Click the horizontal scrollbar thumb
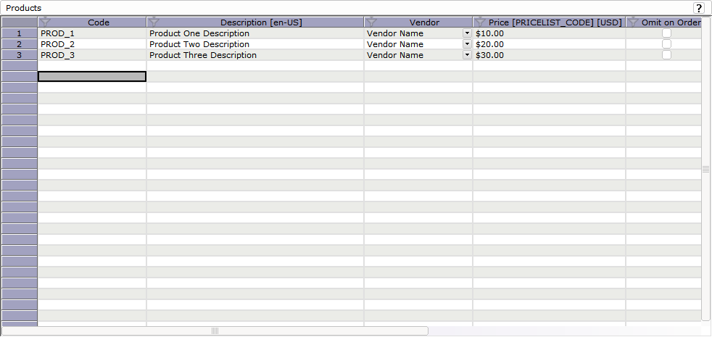Image resolution: width=712 pixels, height=337 pixels. [x=215, y=330]
